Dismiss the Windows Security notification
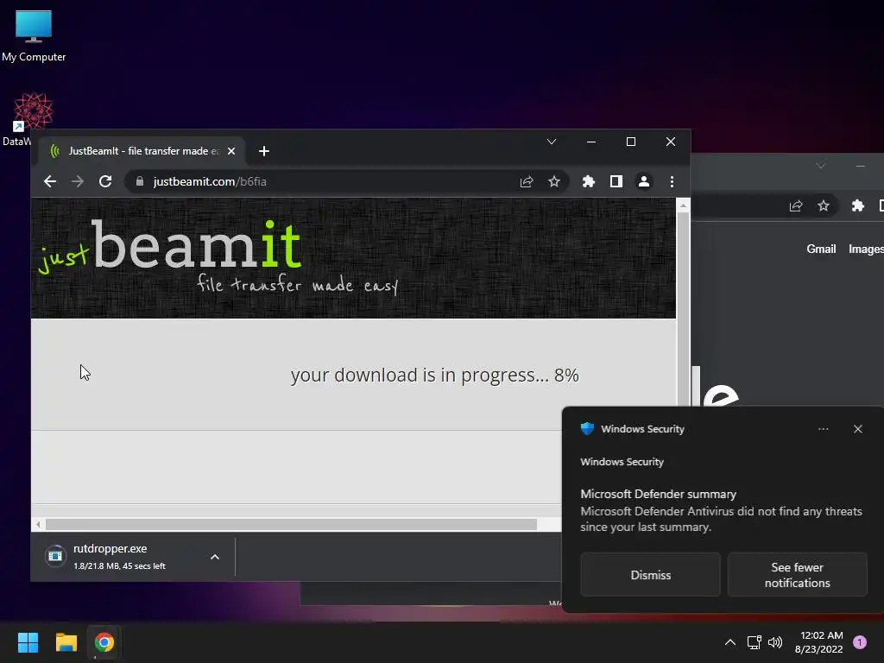884x663 pixels. coord(651,575)
